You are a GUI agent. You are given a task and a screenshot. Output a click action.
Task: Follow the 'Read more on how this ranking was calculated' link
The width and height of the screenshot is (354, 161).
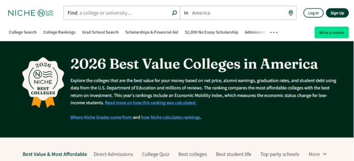[x=151, y=103]
